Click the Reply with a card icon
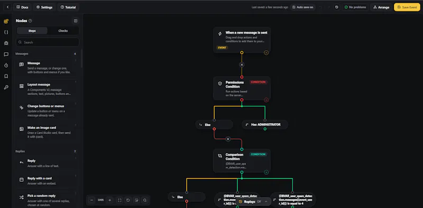 22,179
